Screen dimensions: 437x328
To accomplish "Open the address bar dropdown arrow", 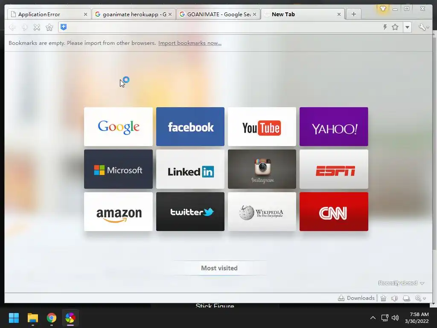I will pos(407,27).
